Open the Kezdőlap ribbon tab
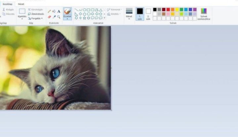The width and height of the screenshot is (238, 137). click(7, 4)
